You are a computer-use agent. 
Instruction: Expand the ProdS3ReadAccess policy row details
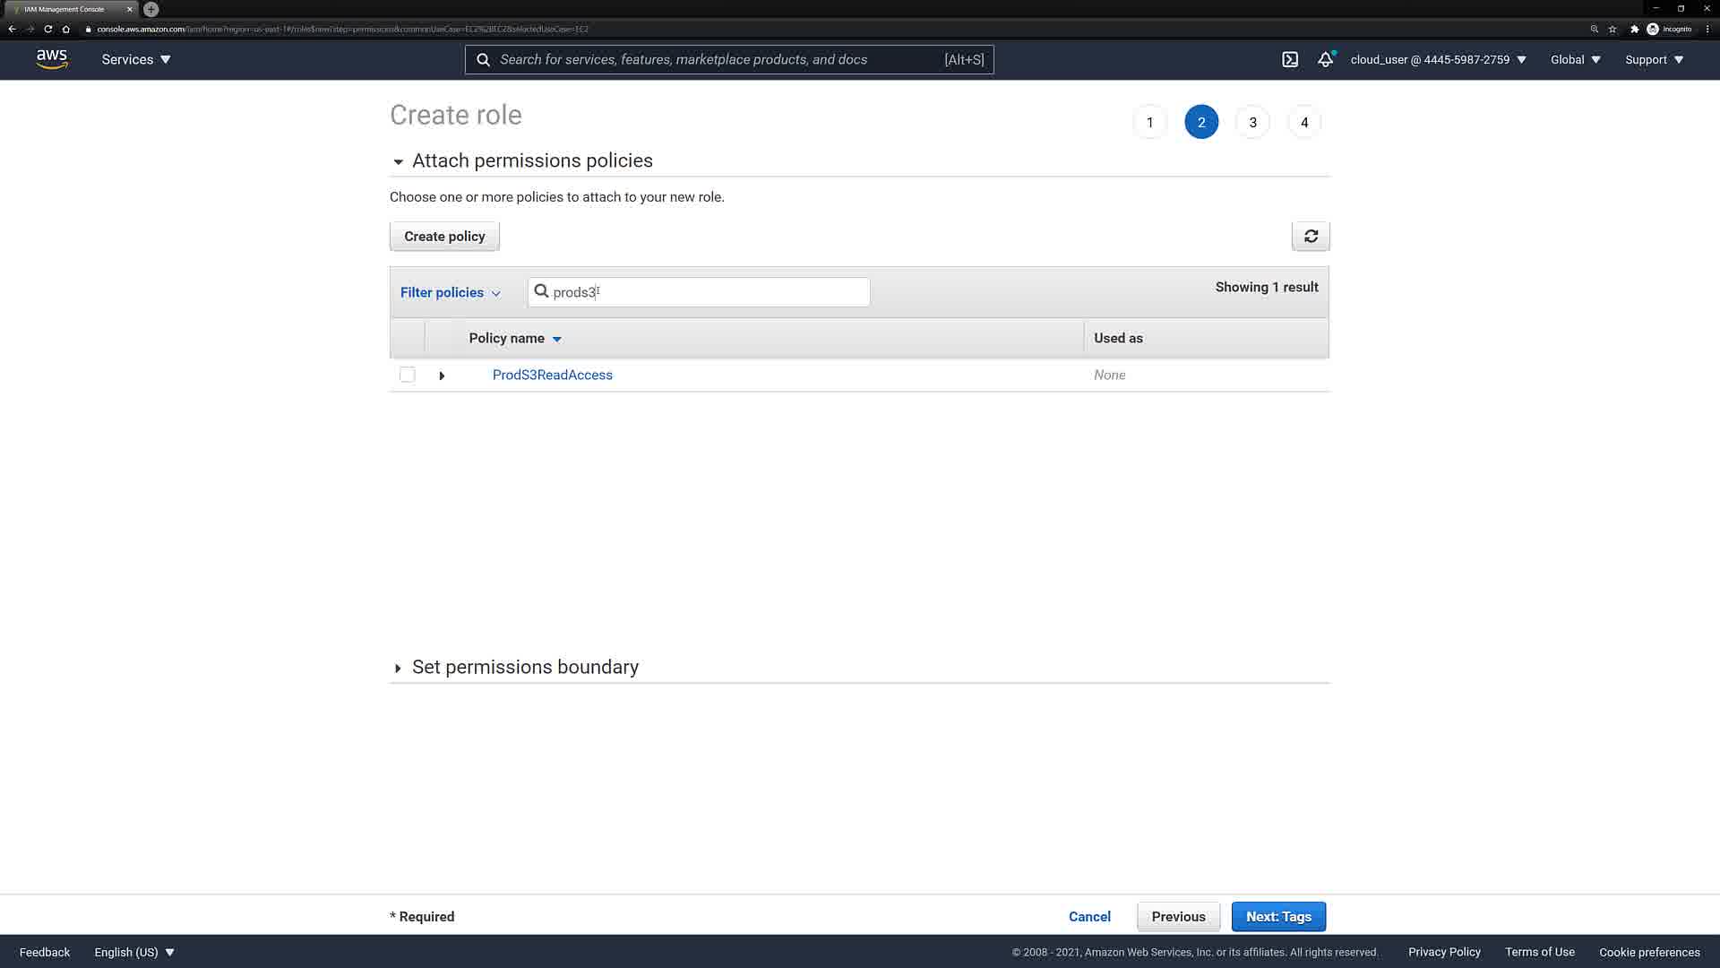(442, 376)
